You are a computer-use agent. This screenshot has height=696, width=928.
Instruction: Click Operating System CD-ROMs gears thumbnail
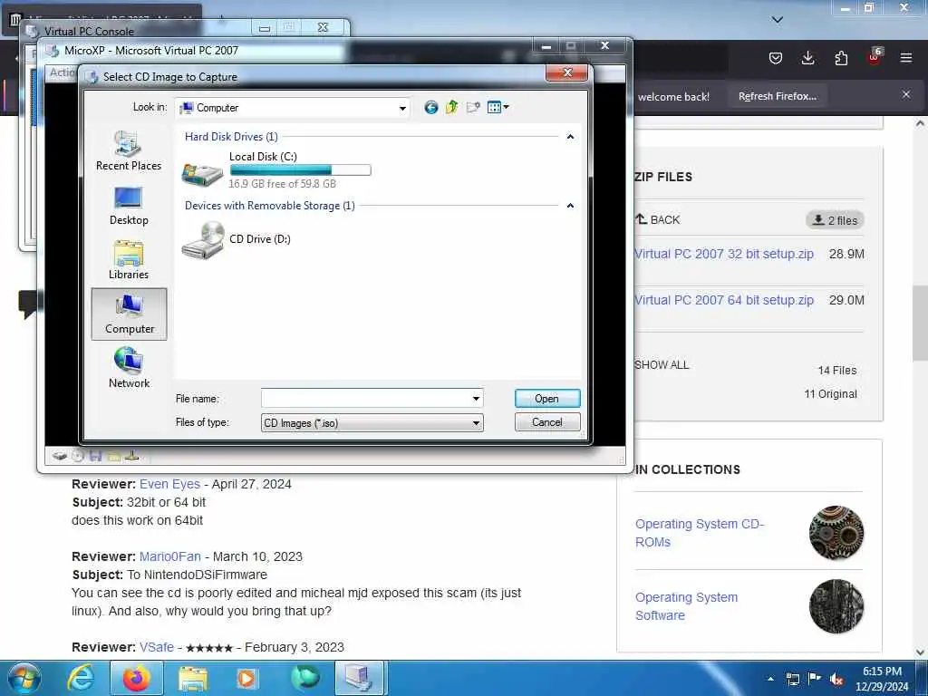click(836, 533)
